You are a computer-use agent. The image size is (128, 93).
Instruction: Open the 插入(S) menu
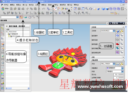click(25, 5)
